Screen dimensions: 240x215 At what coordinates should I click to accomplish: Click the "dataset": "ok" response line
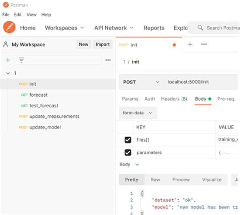[x=174, y=200]
